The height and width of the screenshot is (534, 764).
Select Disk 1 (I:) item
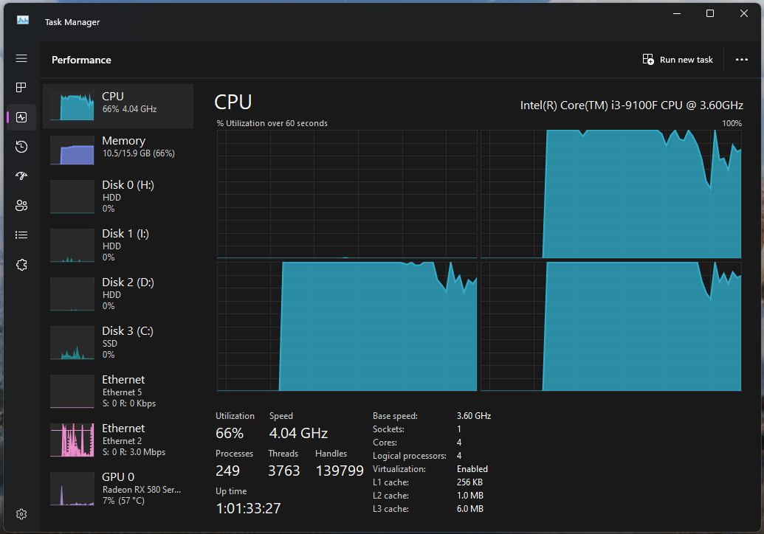point(118,245)
